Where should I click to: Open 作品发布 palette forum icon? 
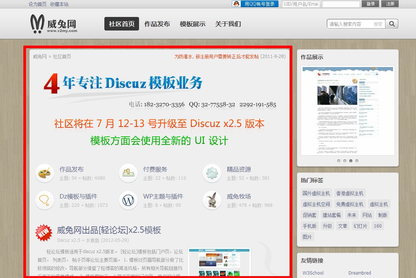click(x=44, y=173)
